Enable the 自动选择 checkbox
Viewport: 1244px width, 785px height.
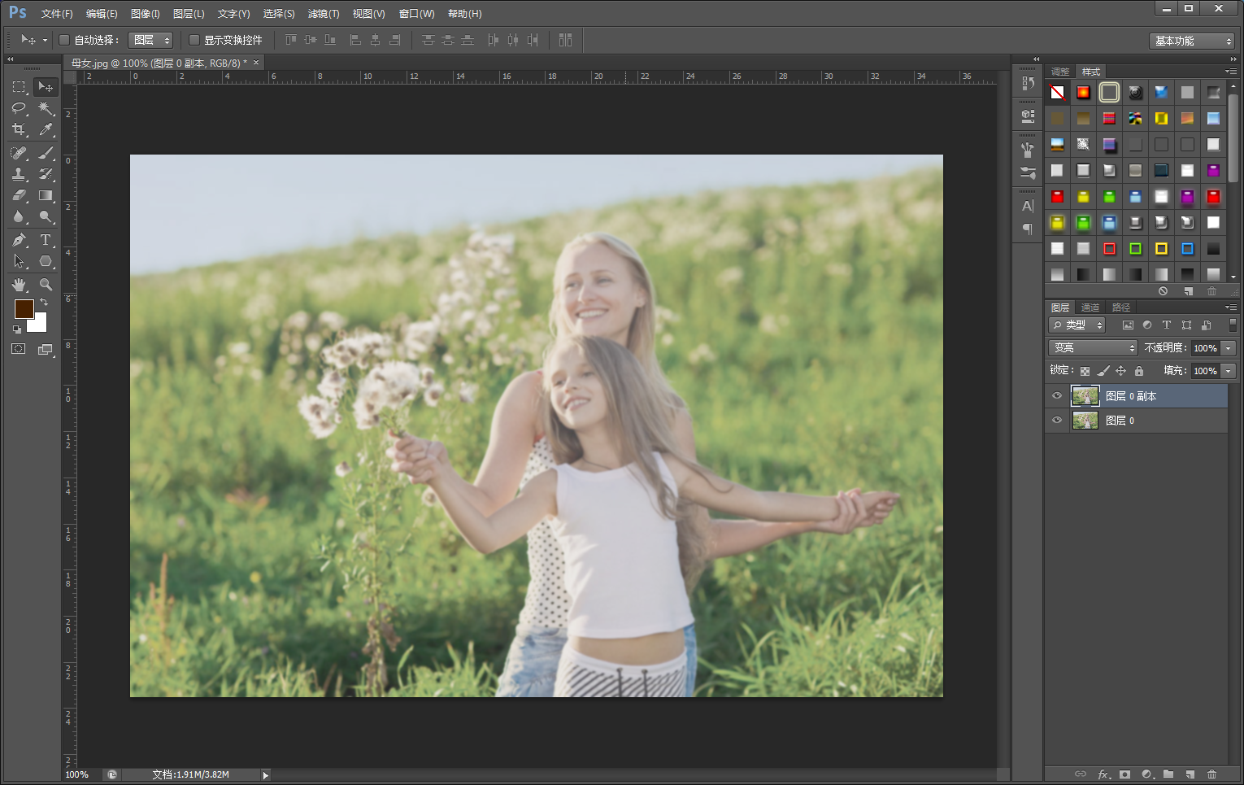coord(64,40)
